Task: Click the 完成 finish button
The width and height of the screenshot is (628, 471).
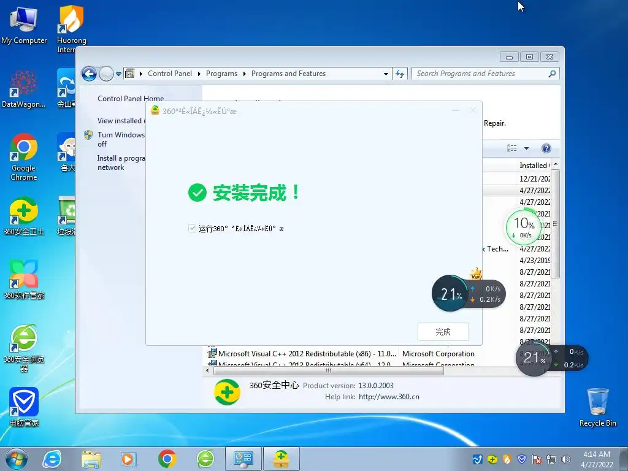Action: (x=443, y=332)
